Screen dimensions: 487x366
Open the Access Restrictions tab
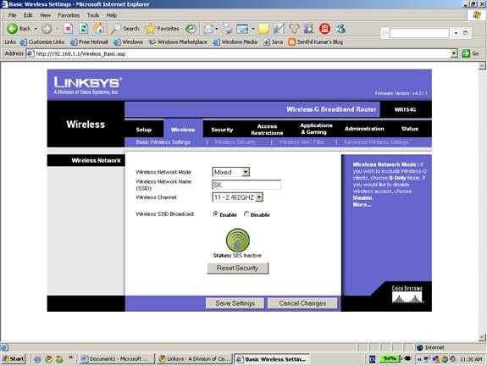(x=267, y=130)
